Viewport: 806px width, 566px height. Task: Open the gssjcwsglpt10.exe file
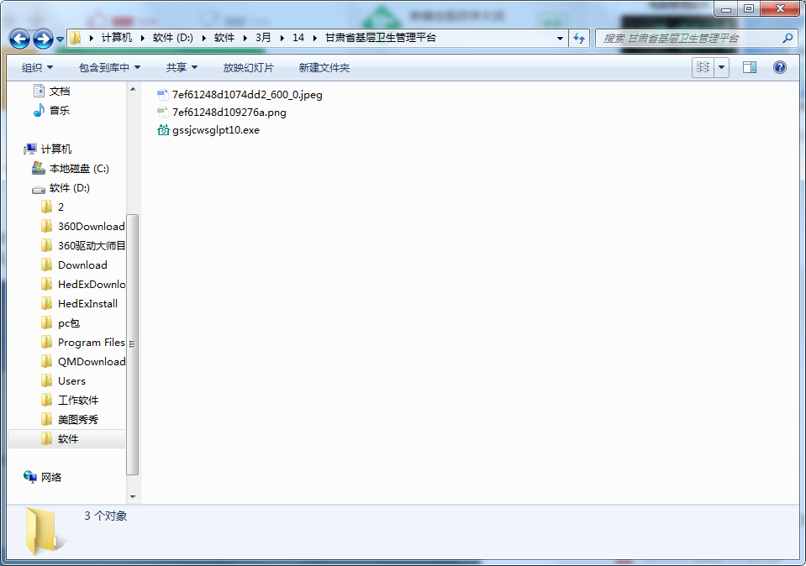216,130
